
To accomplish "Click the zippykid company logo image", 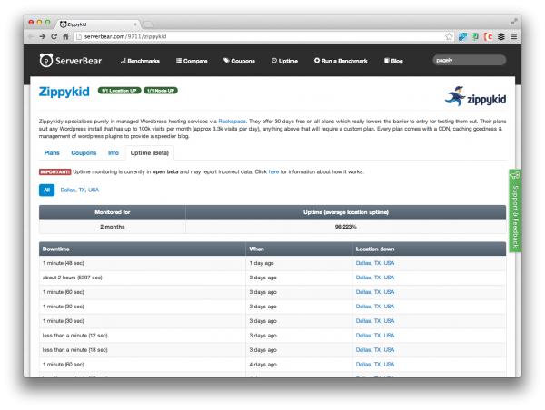I will 475,96.
